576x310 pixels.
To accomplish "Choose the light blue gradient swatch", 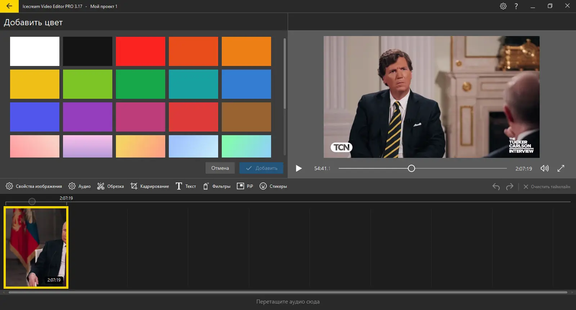I will (x=193, y=146).
